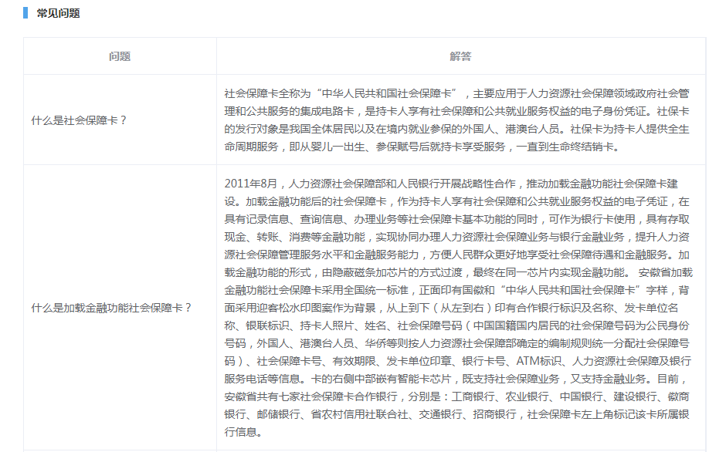Click the question 什么是加载金融功能社会保障卡？

coord(111,307)
